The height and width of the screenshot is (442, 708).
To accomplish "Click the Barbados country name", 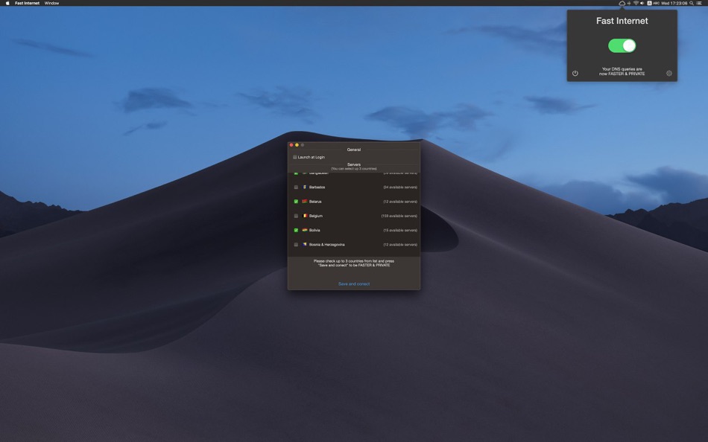I will pyautogui.click(x=317, y=187).
